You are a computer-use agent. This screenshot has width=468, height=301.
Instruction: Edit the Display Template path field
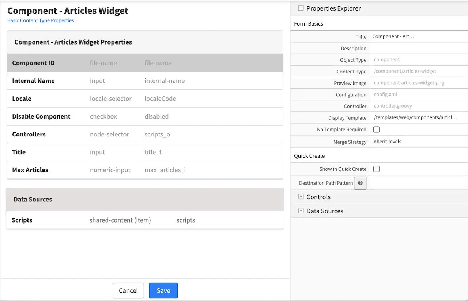click(419, 117)
